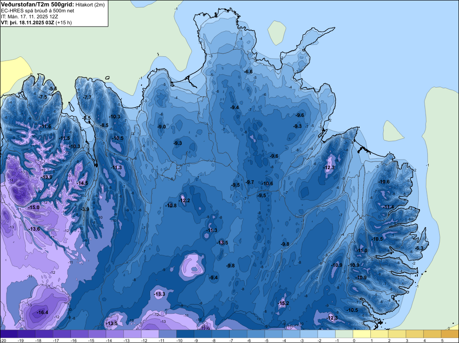Select the -9.0 temperature label
The width and height of the screenshot is (459, 343).
[x=162, y=127]
